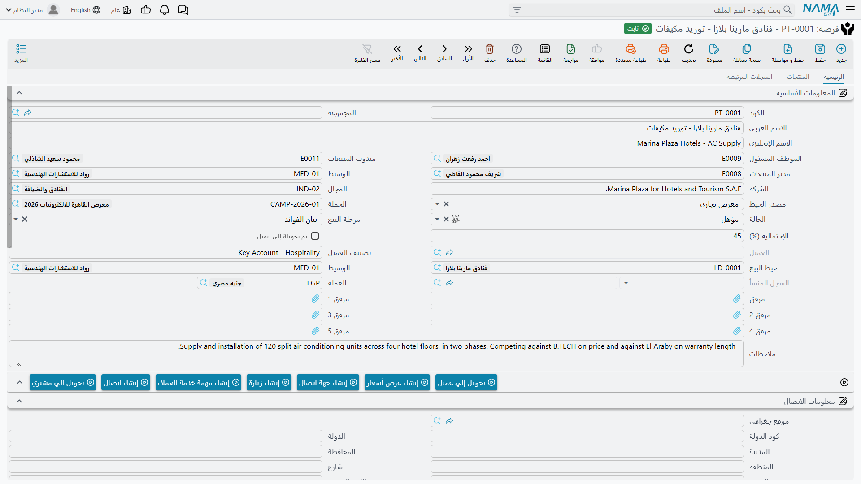Open the مدير النظام user menu
The height and width of the screenshot is (484, 861).
point(32,10)
